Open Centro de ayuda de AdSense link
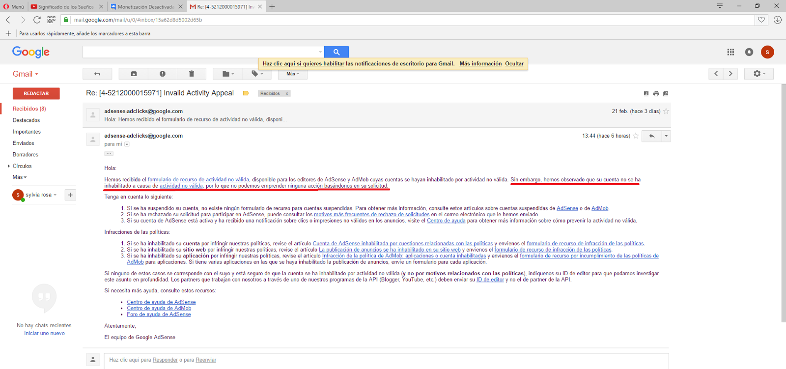Viewport: 786px width, 369px height. click(x=161, y=302)
